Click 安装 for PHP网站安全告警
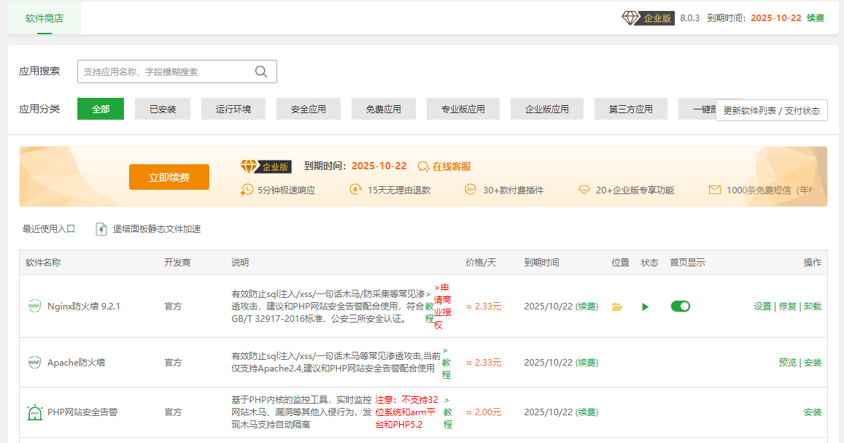Screen dimensions: 844x443 tap(812, 412)
